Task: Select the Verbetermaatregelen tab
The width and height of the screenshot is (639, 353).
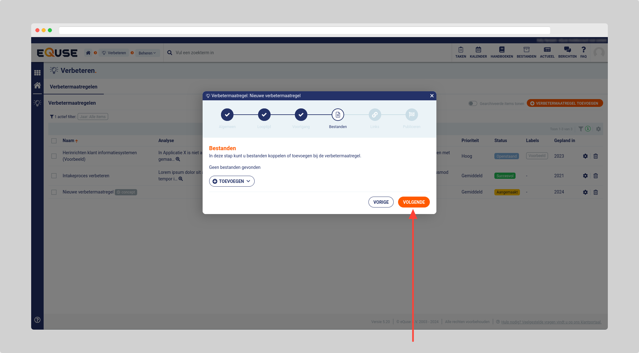Action: [x=74, y=87]
